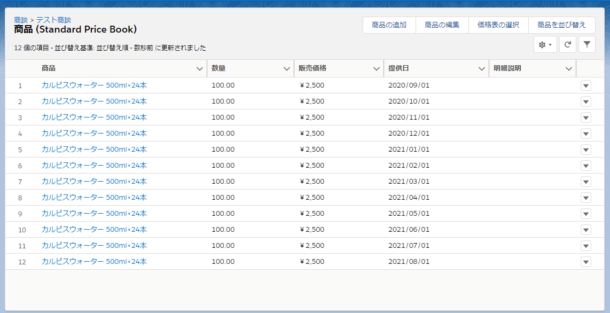
Task: Sort by the 商品 column header label
Action: click(x=48, y=68)
